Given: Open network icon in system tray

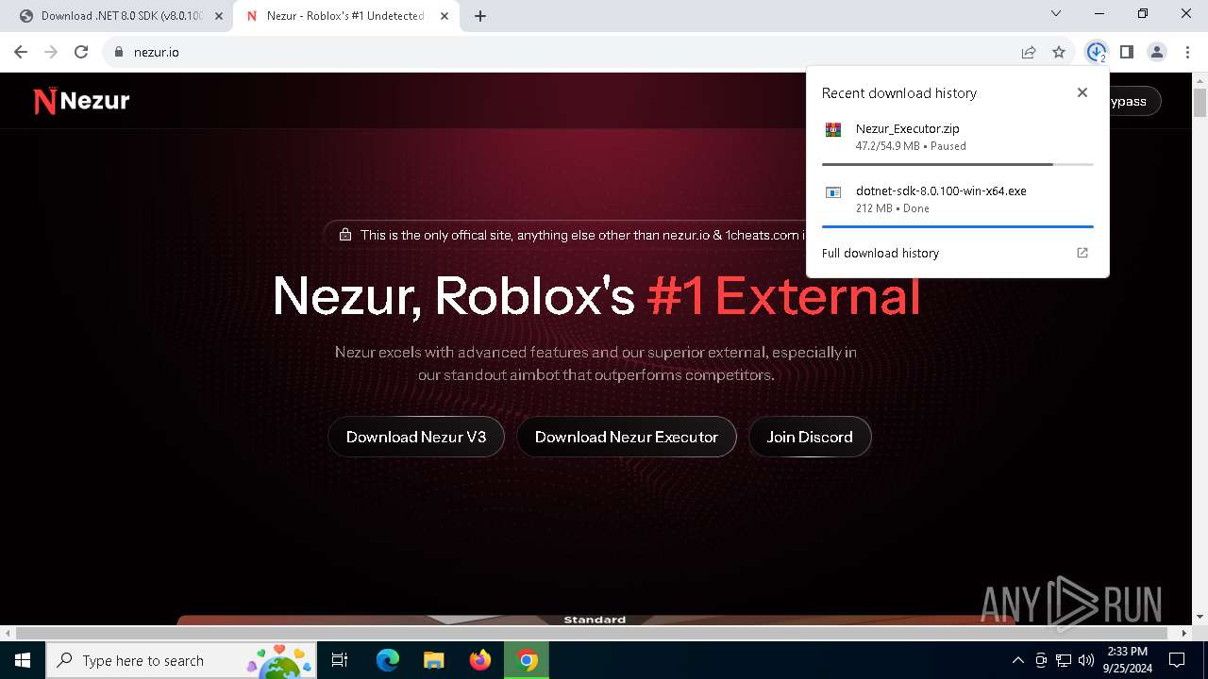Looking at the screenshot, I should click(1064, 660).
